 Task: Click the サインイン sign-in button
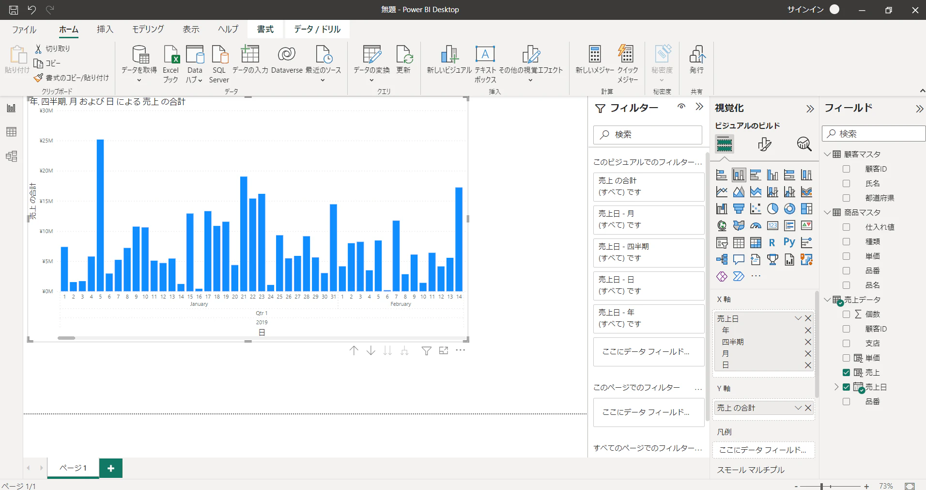[813, 10]
